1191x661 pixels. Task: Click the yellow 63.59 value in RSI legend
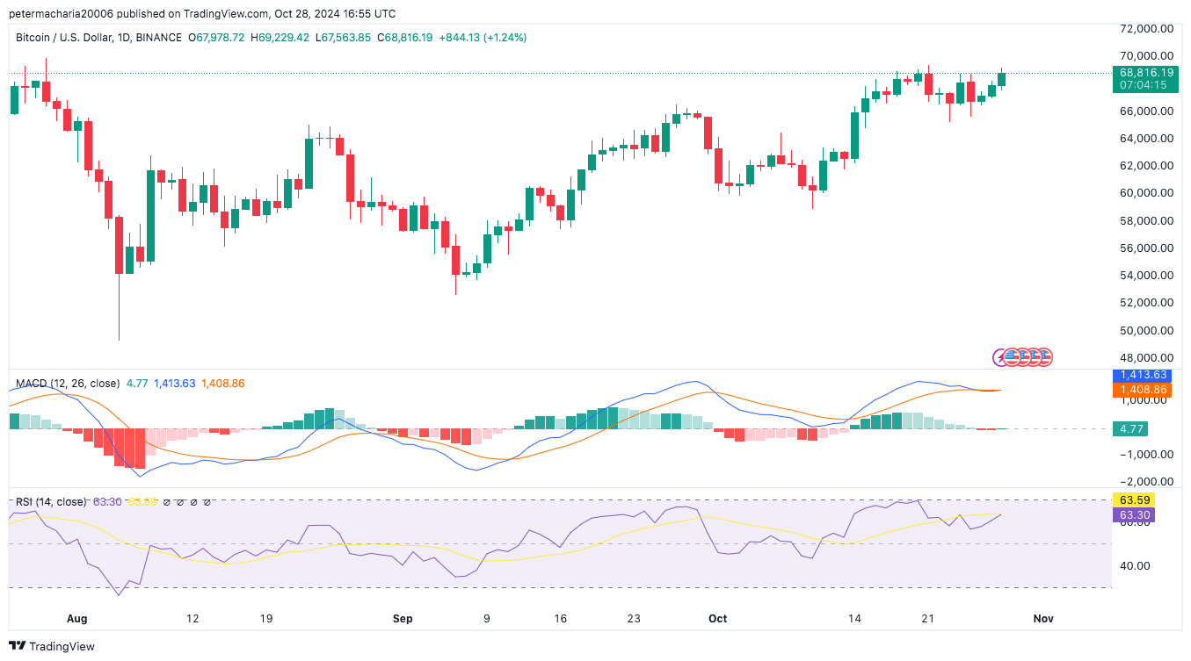[142, 502]
